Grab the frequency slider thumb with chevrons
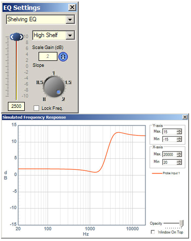 click(x=16, y=37)
